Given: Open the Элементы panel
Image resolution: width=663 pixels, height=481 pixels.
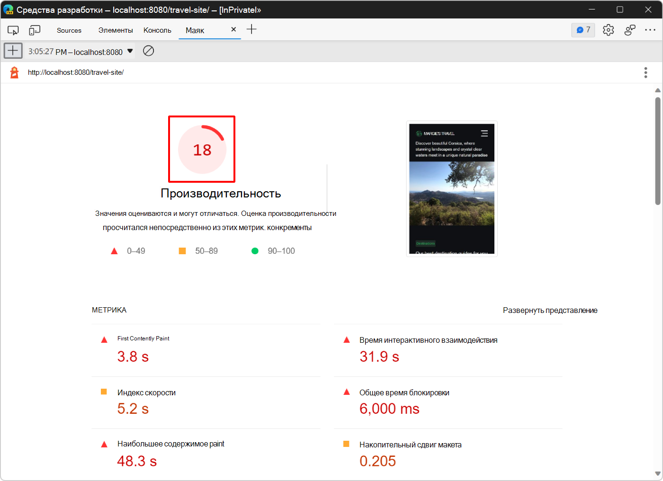Looking at the screenshot, I should click(115, 30).
